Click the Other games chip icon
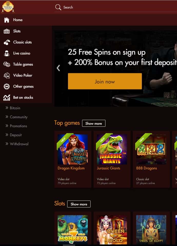177x246 pixels. (7, 86)
